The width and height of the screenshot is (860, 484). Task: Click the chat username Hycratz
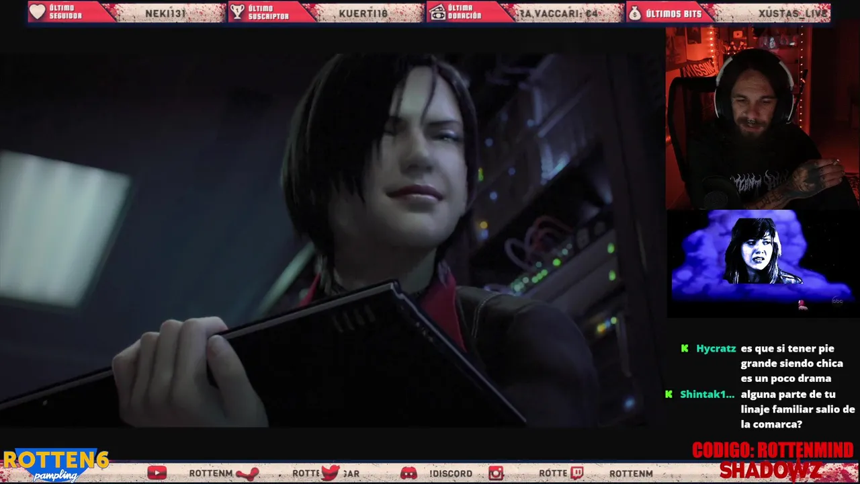pyautogui.click(x=716, y=348)
